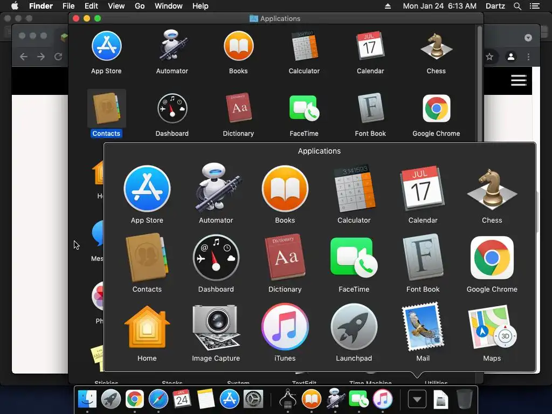Open Launchpad in the stack popup

coord(354,327)
